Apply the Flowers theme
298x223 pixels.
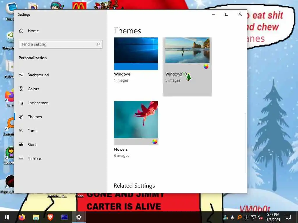(x=136, y=129)
